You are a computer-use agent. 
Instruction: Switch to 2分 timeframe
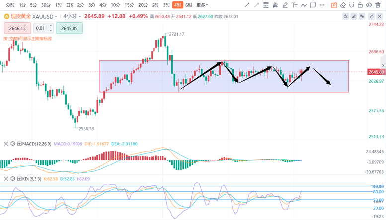(x=81, y=5)
